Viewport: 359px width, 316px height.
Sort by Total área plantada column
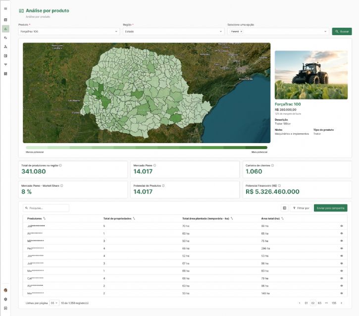point(232,219)
